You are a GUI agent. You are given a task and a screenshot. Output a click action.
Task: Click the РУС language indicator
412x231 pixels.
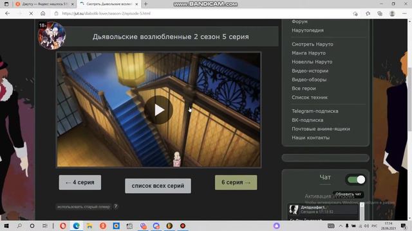(375, 226)
